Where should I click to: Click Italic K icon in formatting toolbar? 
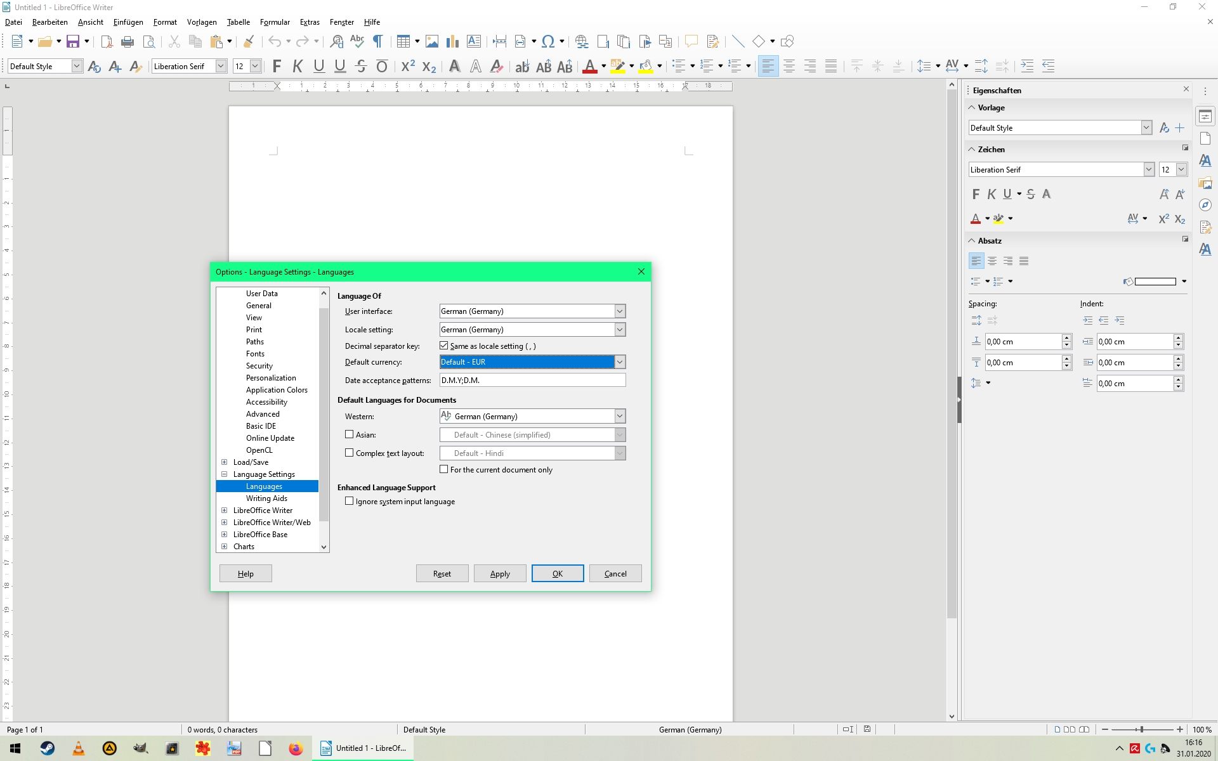click(298, 66)
